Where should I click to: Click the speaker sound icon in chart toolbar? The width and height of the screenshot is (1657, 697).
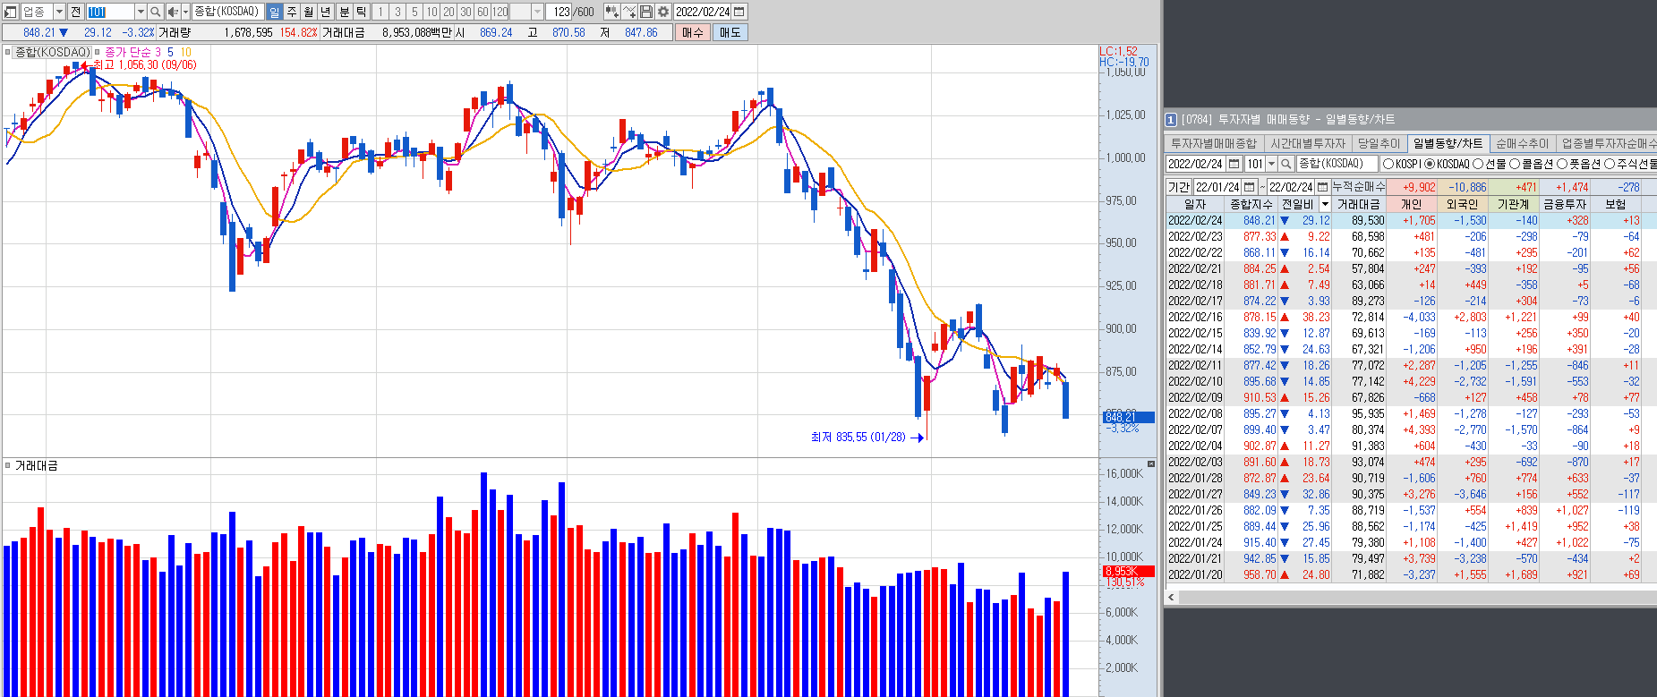point(173,12)
